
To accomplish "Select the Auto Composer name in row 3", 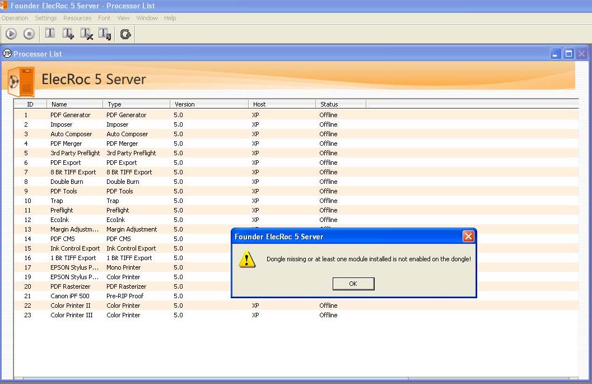I will point(71,134).
